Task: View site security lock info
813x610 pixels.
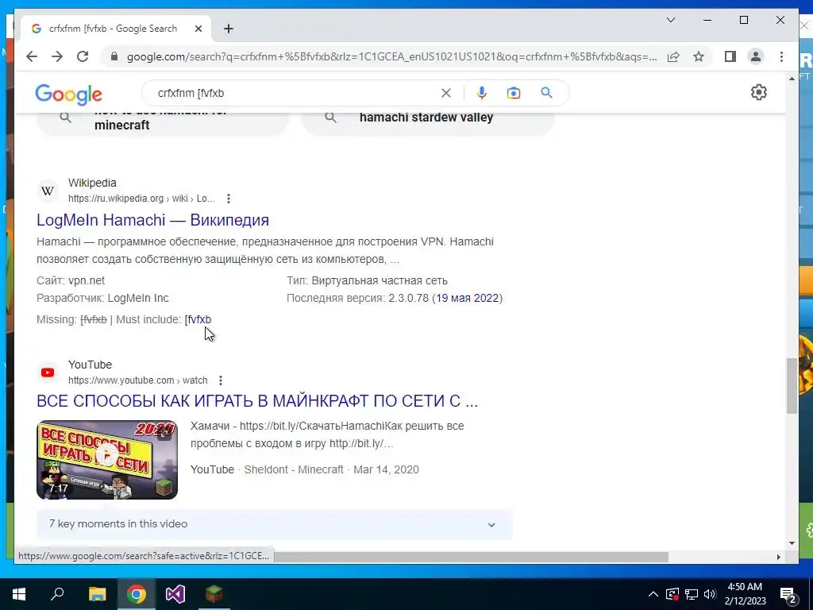Action: pyautogui.click(x=114, y=56)
